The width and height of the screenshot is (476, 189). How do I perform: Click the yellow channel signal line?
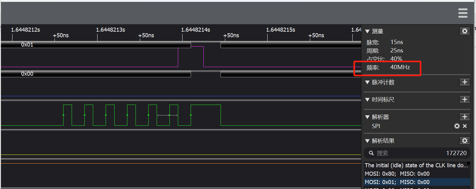[181, 155]
